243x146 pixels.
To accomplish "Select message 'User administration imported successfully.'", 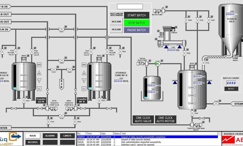I will click(141, 142).
